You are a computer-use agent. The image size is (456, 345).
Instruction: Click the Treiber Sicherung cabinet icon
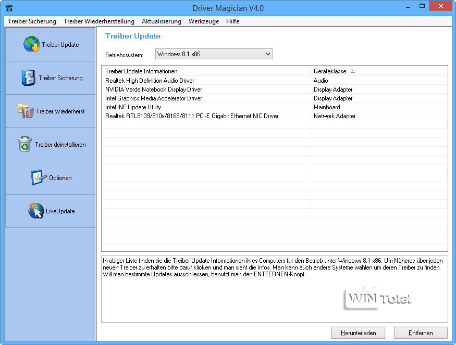tap(28, 78)
